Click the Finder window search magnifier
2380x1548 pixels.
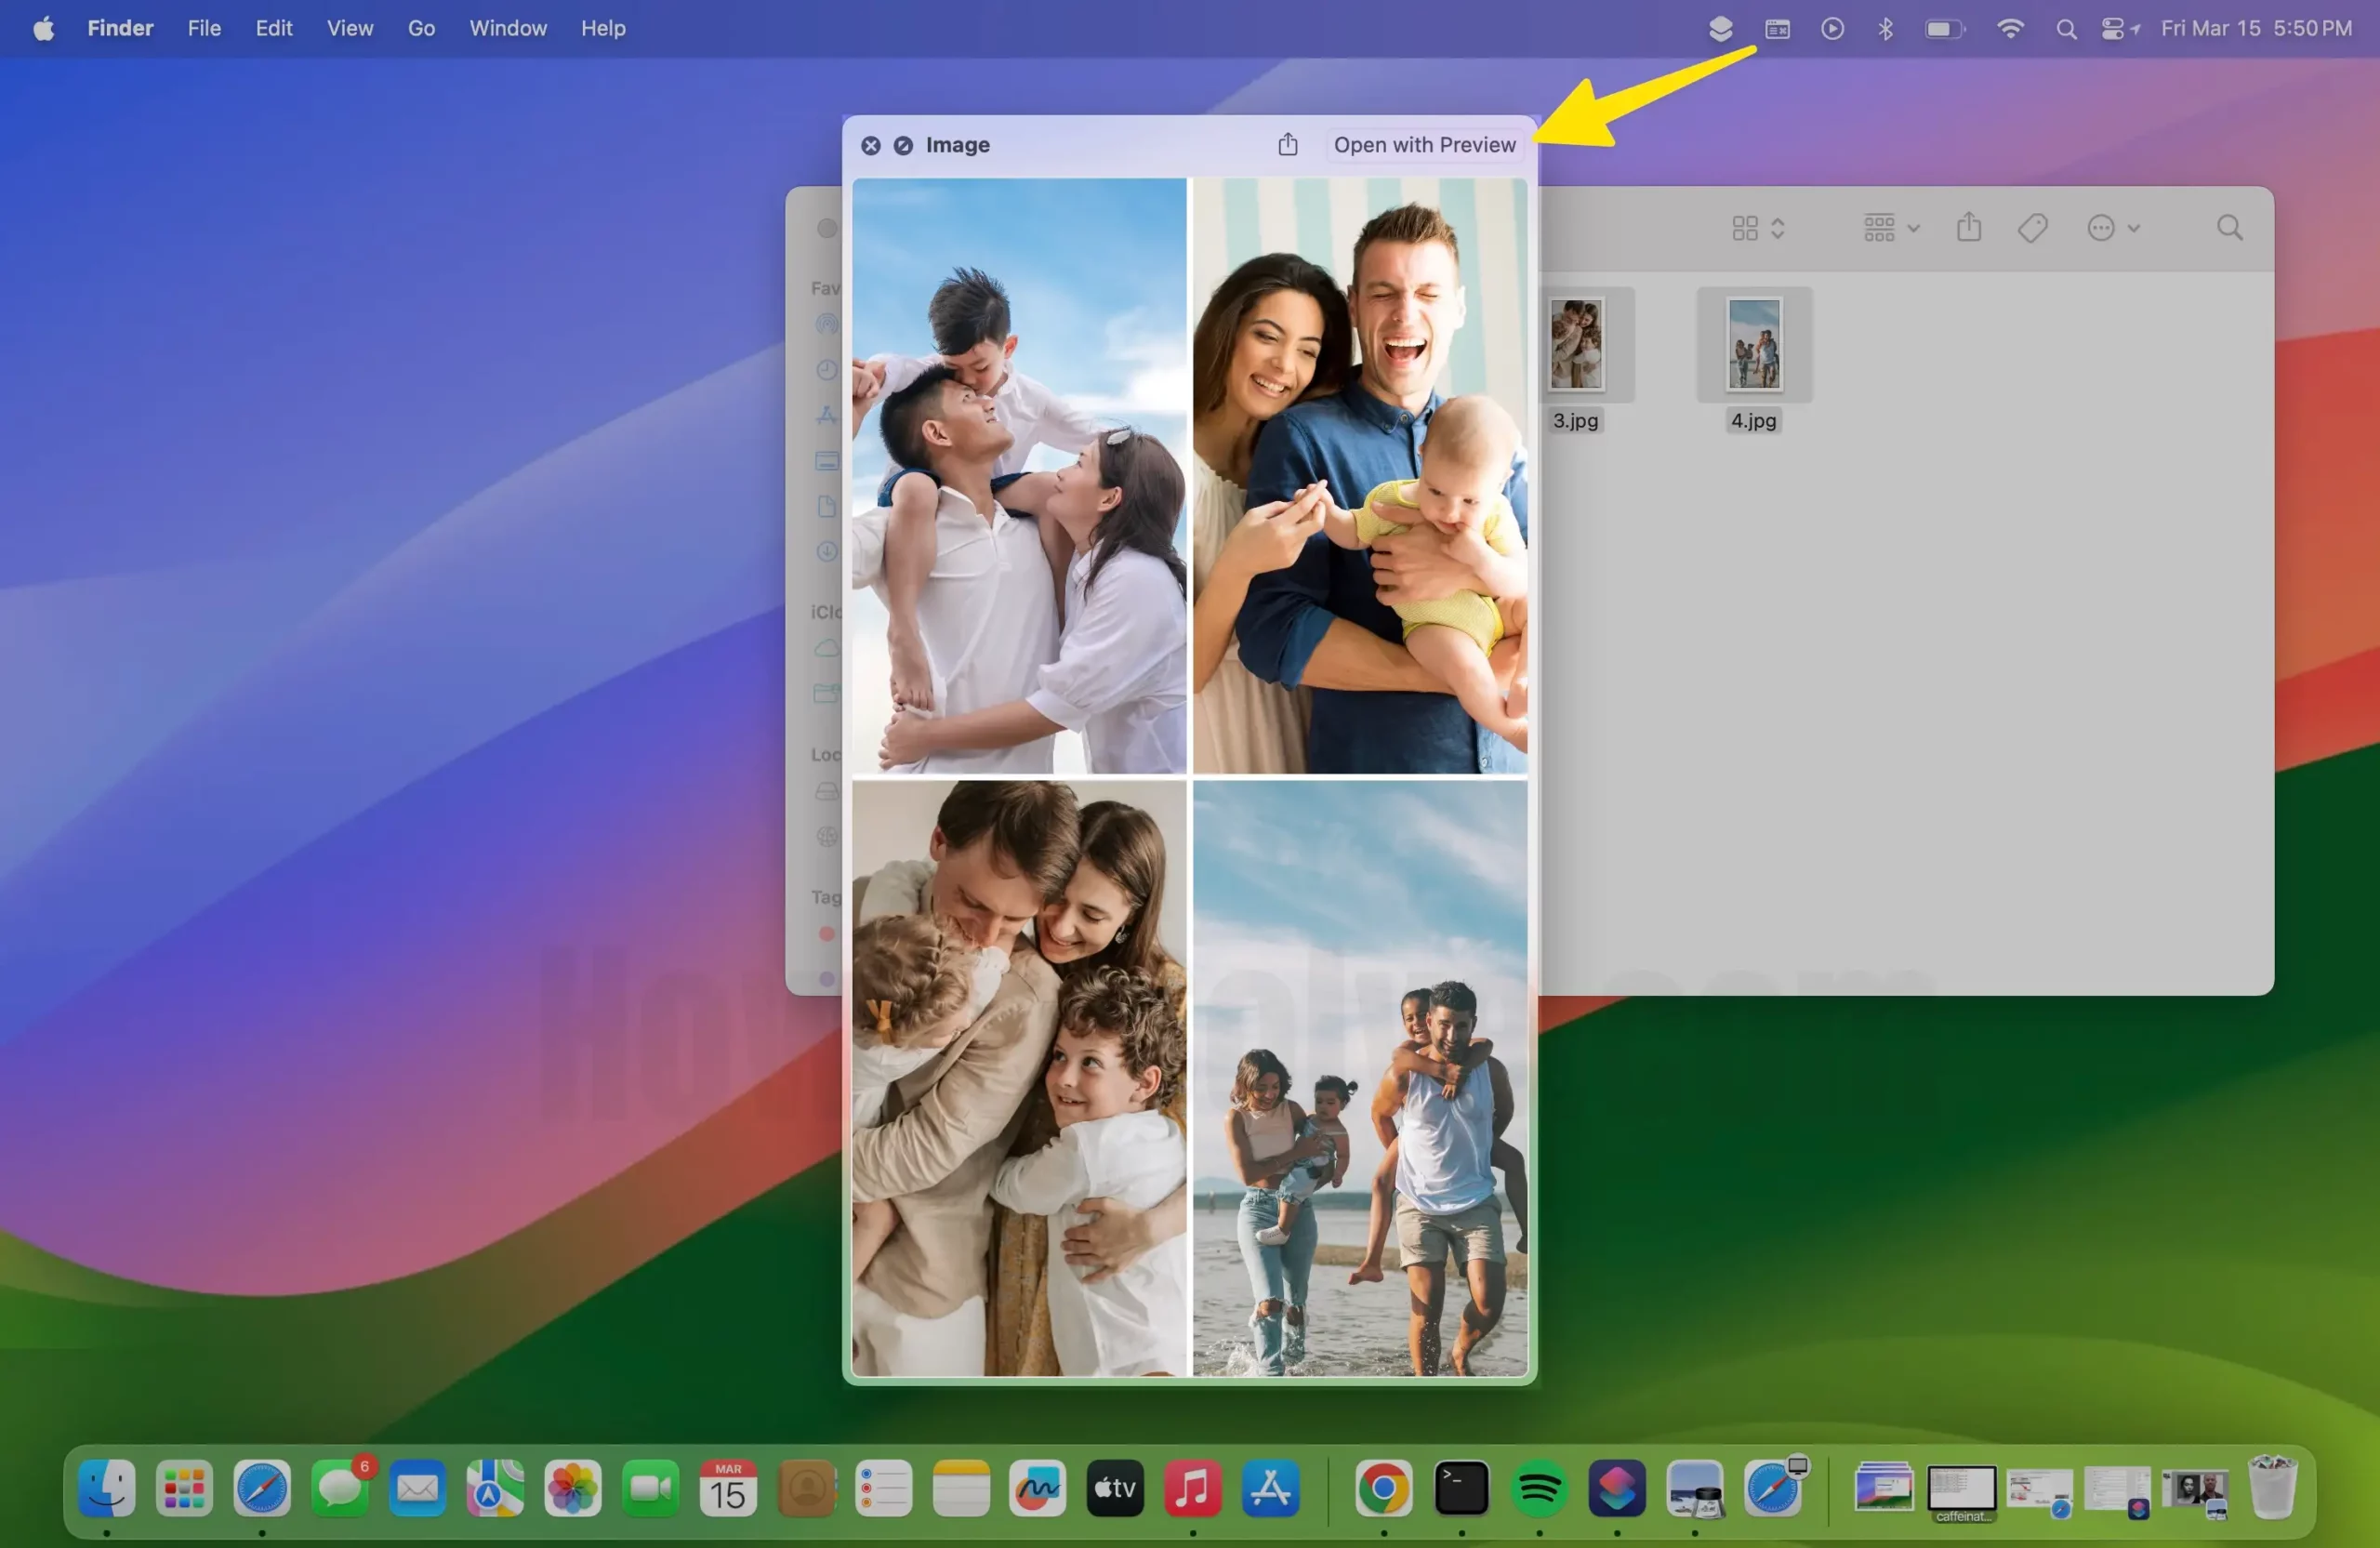click(x=2229, y=228)
